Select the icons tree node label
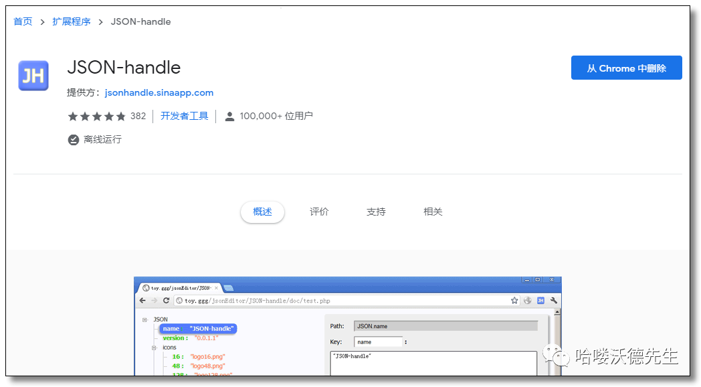701x387 pixels. [169, 347]
